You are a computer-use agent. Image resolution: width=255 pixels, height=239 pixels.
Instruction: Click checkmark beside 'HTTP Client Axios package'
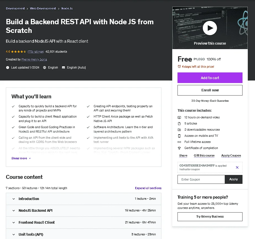point(88,117)
